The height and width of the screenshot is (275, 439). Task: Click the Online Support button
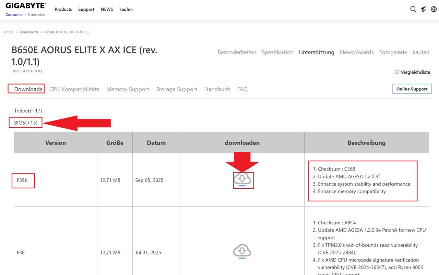(412, 89)
